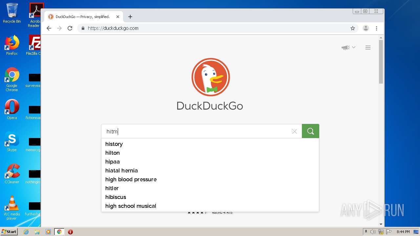The image size is (420, 236).
Task: Pick the 'hitler' suggestion
Action: tap(210, 188)
